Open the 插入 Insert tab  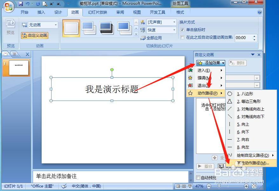click(x=41, y=12)
